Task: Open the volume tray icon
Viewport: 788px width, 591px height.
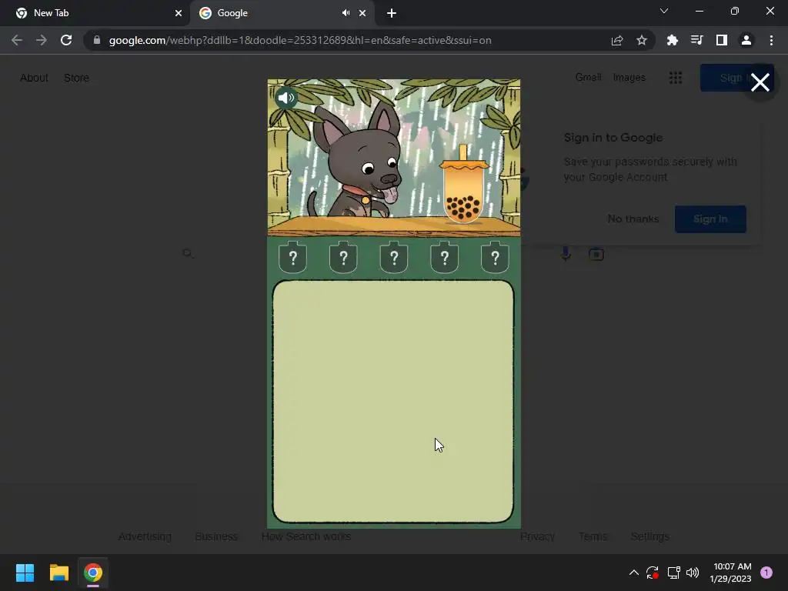Action: (693, 573)
